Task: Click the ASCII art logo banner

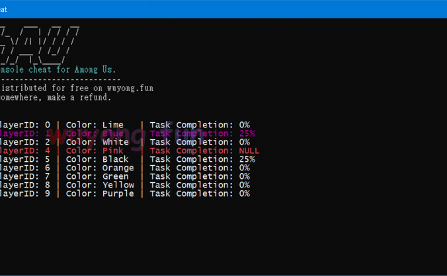Action: (x=40, y=44)
